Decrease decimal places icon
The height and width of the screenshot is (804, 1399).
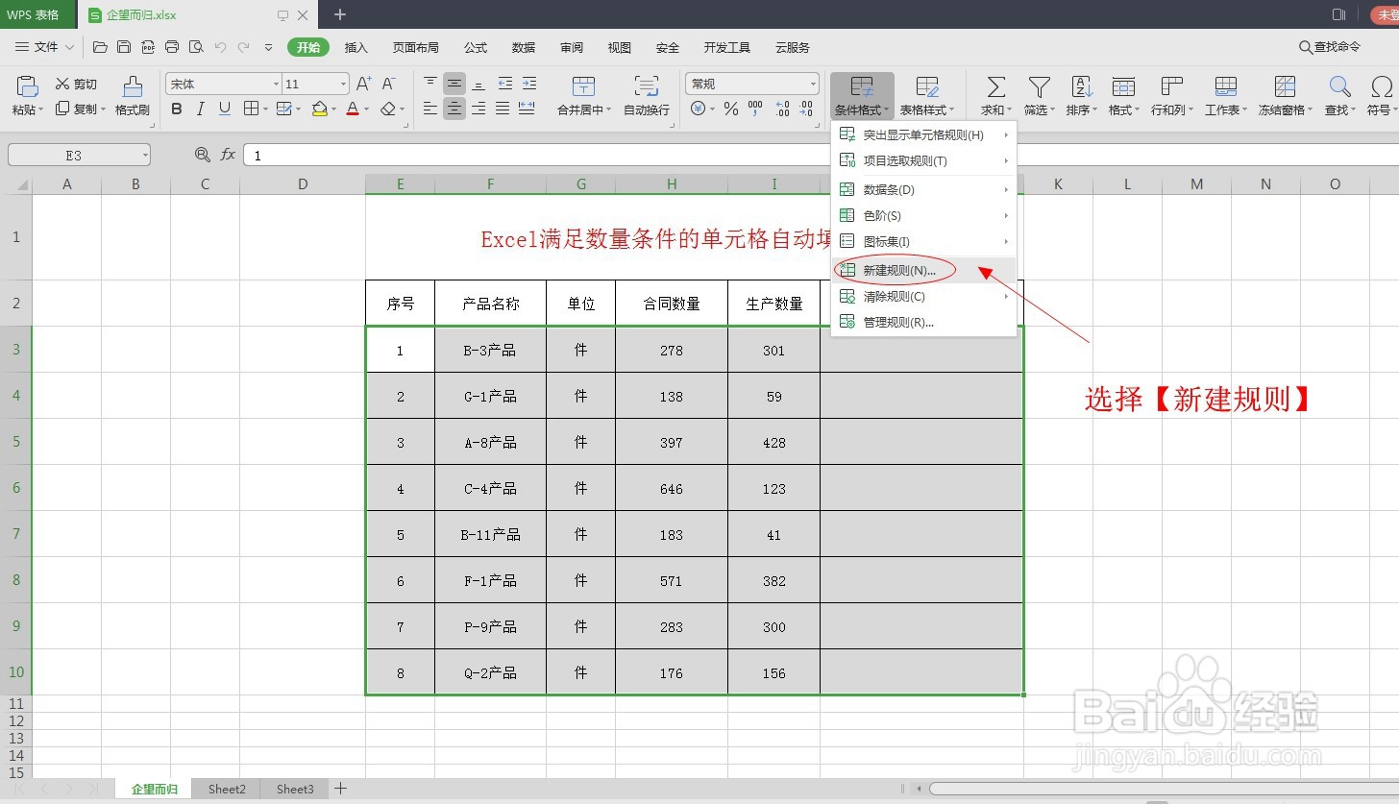(808, 110)
